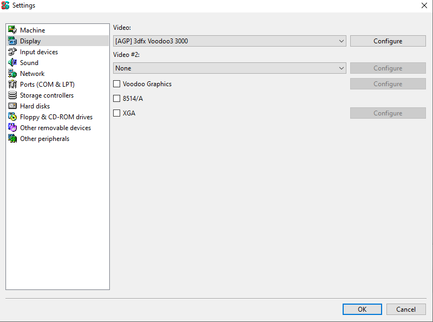Viewport: 433px width, 322px height.
Task: Confirm settings with OK
Action: [362, 310]
